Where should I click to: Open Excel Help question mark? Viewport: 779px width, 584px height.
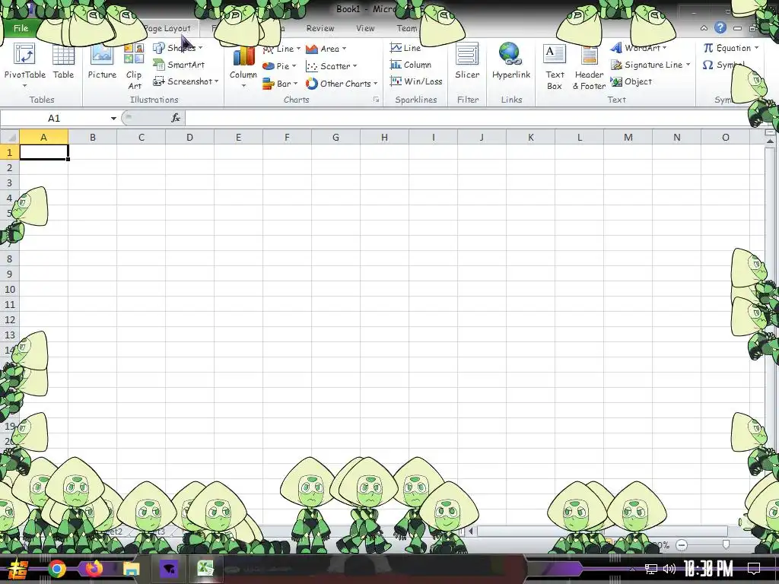point(720,28)
